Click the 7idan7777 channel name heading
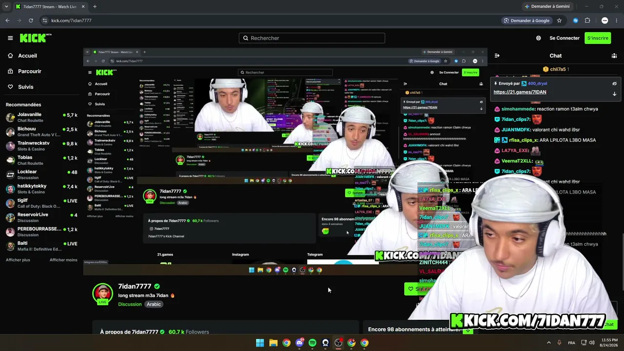The width and height of the screenshot is (624, 351). point(135,286)
